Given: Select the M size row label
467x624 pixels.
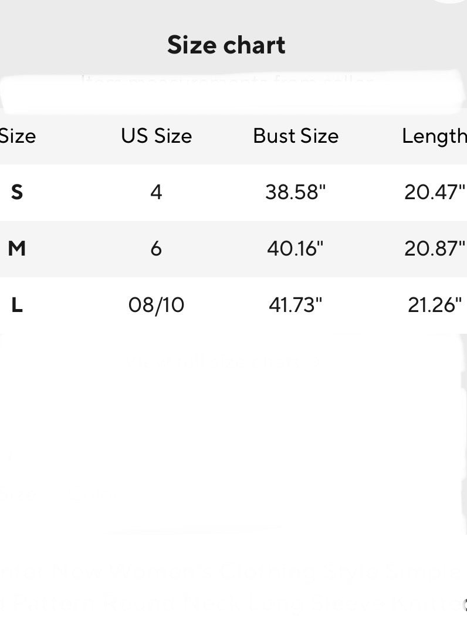Looking at the screenshot, I should [17, 249].
